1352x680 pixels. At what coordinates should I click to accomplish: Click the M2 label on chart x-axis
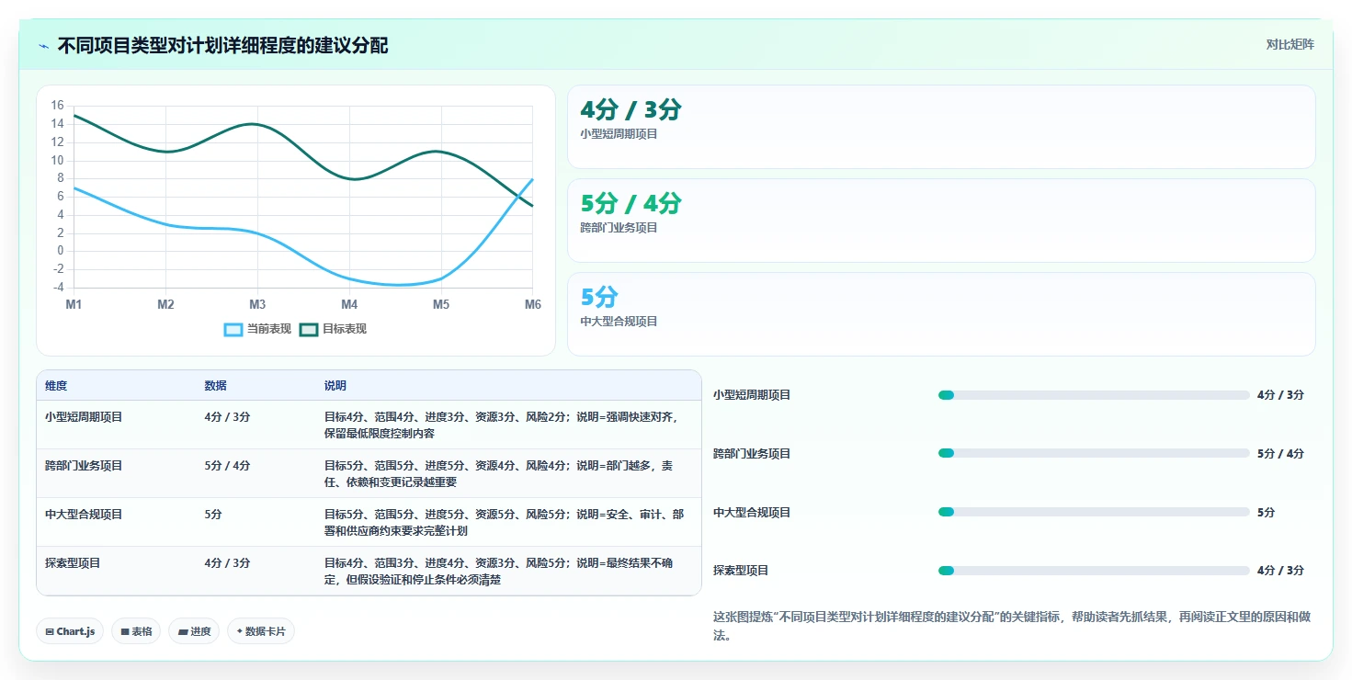pos(165,304)
